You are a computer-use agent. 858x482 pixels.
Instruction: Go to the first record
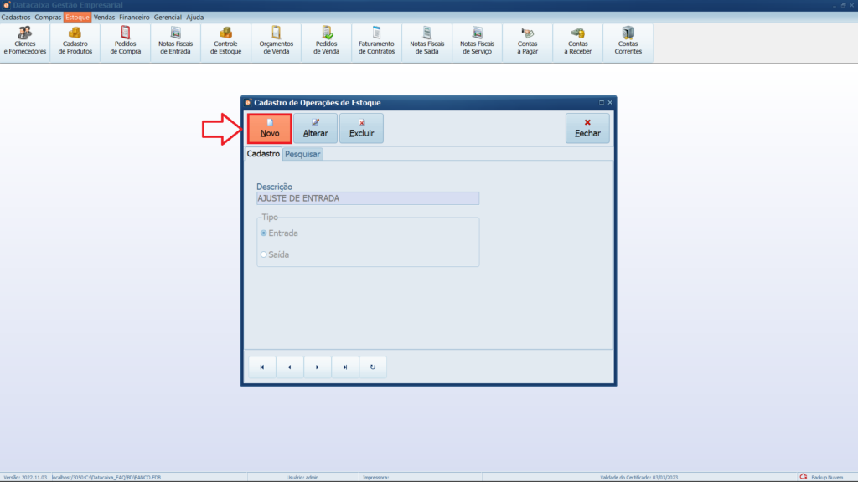[262, 367]
